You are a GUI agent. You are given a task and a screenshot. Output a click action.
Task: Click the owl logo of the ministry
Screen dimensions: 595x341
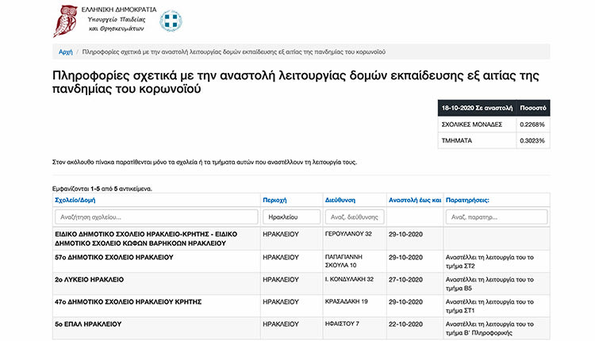point(65,21)
